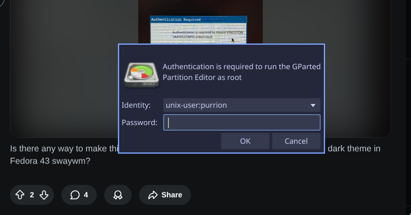Open the Identity dropdown unix-user:purrion
The image size is (411, 215).
[242, 105]
